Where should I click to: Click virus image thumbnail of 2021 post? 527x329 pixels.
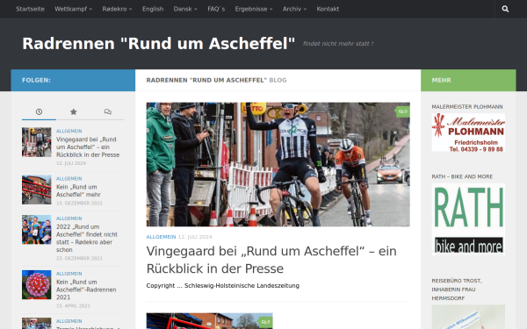[x=37, y=284]
